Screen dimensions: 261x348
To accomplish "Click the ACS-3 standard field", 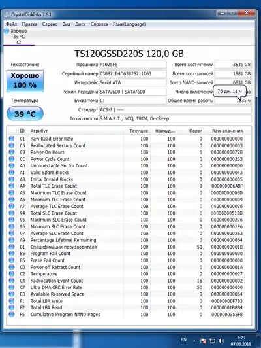I will click(176, 110).
